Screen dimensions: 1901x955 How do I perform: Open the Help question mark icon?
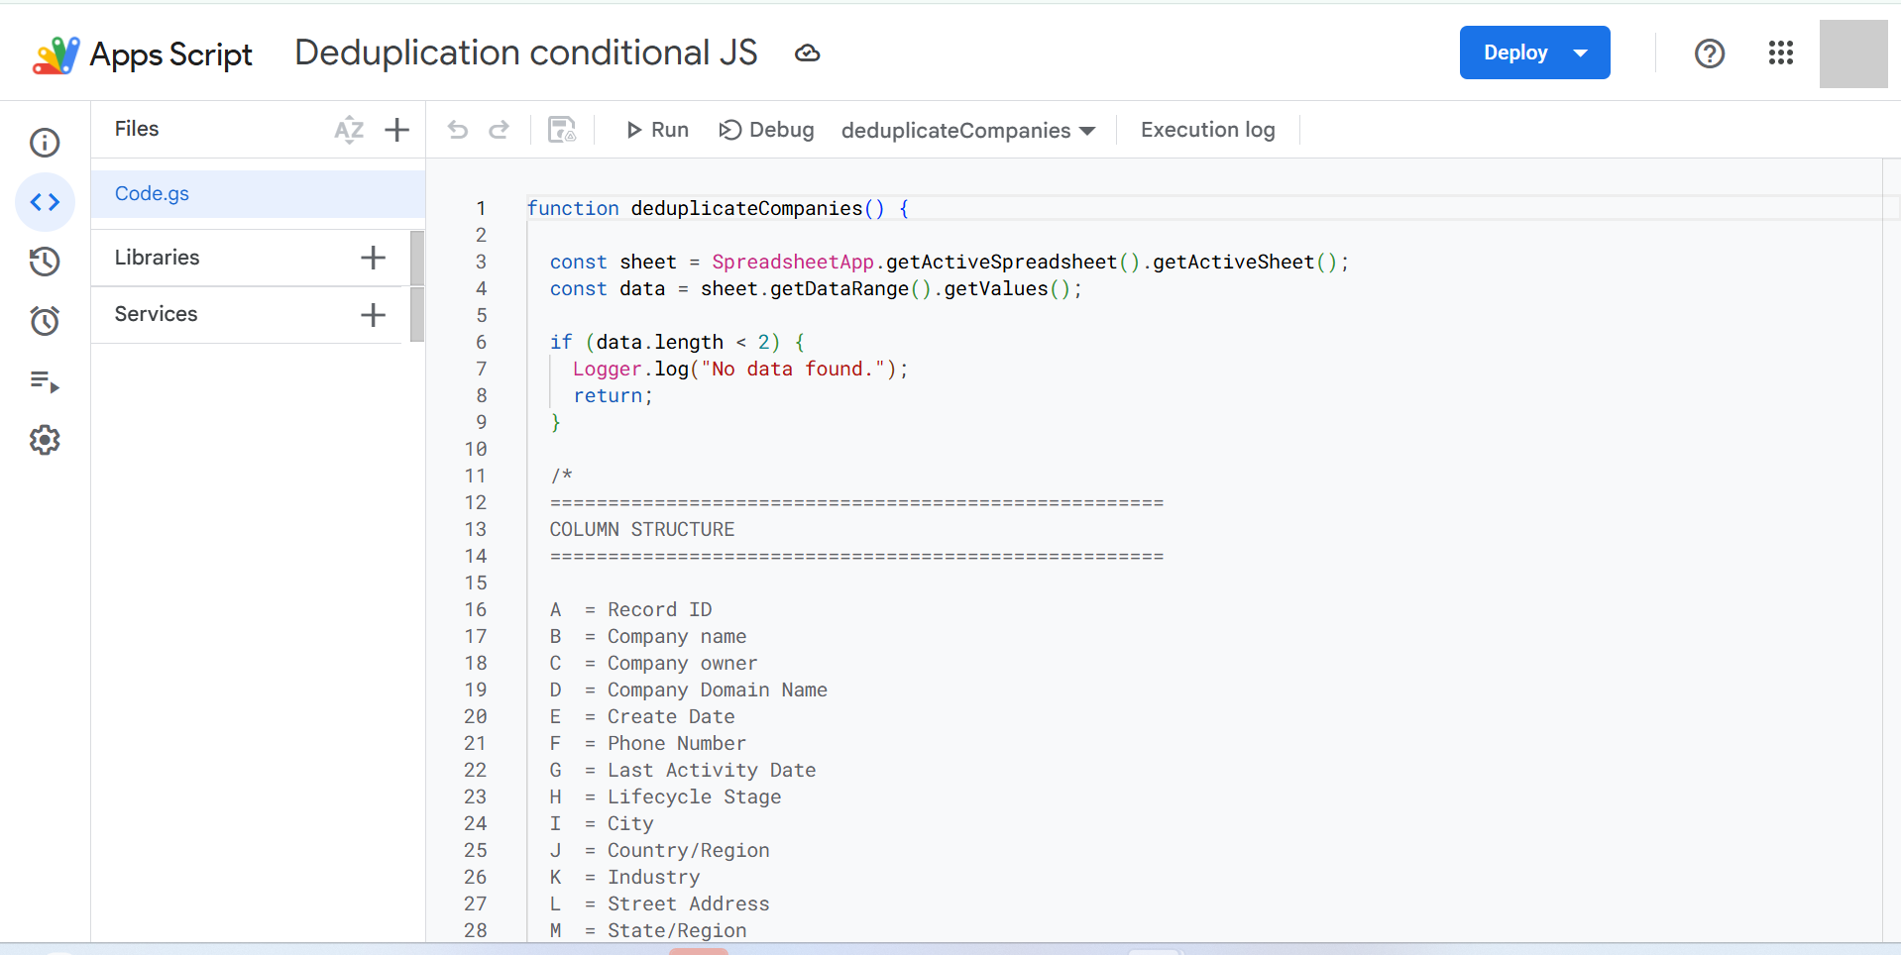1710,53
